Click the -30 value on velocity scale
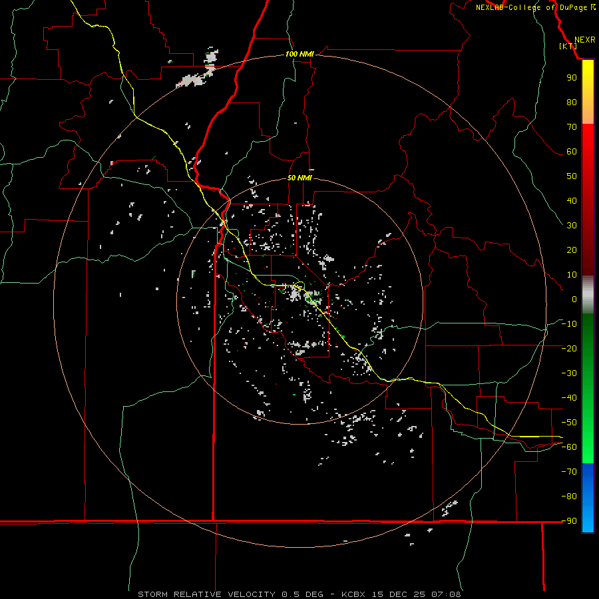599x599 pixels. pos(569,373)
